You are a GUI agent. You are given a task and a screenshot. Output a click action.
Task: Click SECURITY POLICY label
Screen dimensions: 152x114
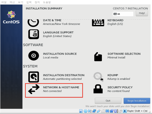[120, 87]
